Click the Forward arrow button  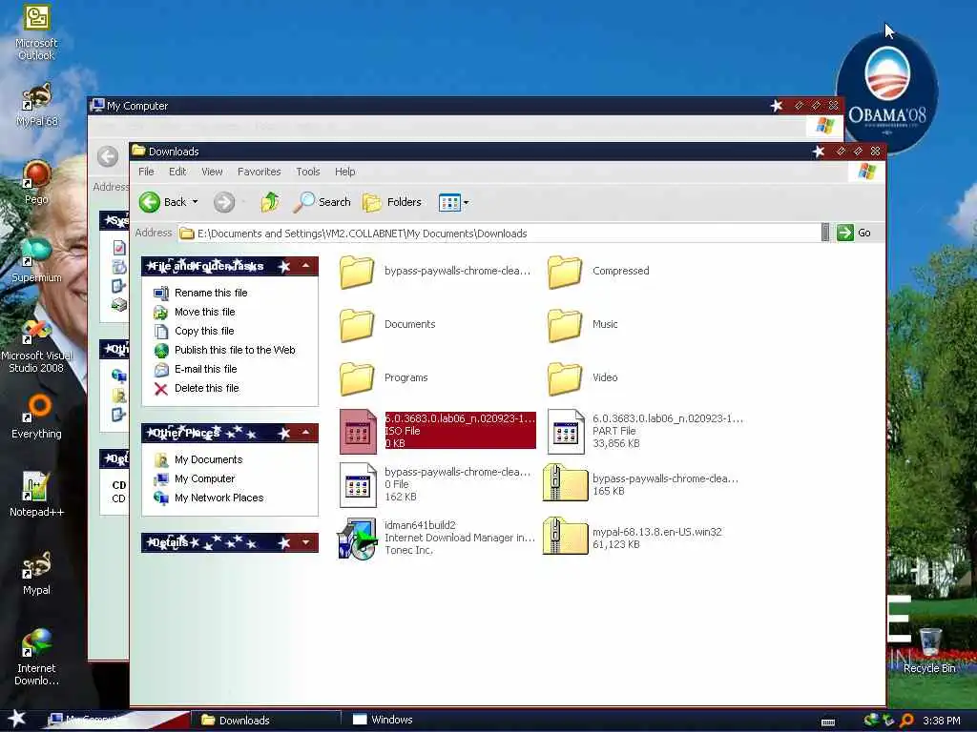pyautogui.click(x=224, y=202)
